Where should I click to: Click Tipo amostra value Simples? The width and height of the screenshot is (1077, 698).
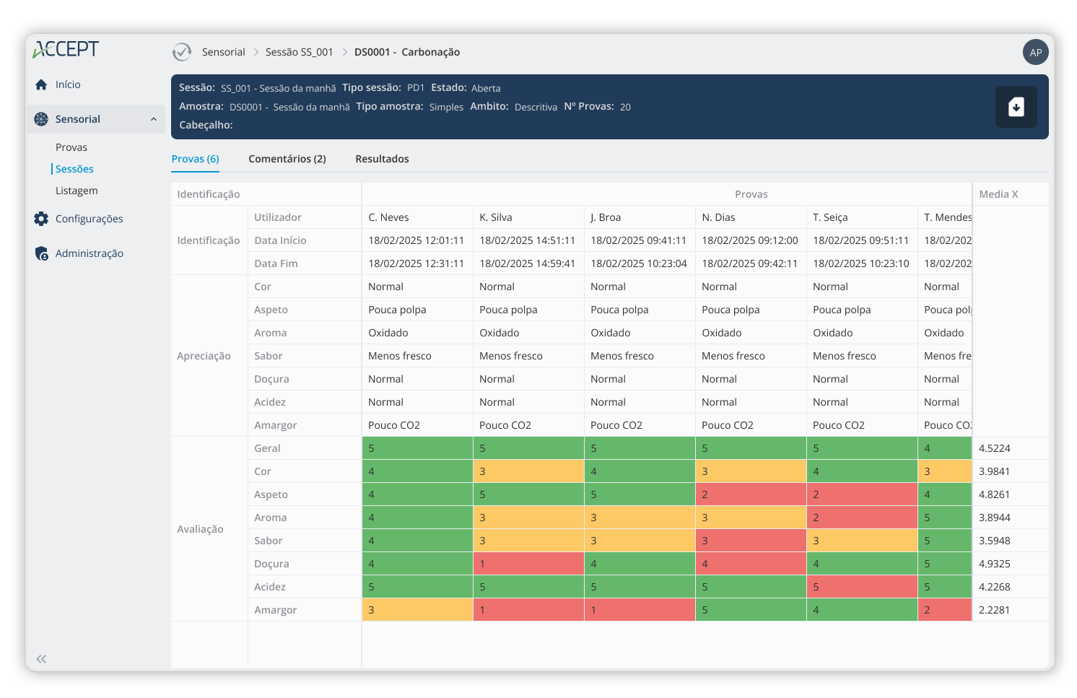click(x=446, y=107)
